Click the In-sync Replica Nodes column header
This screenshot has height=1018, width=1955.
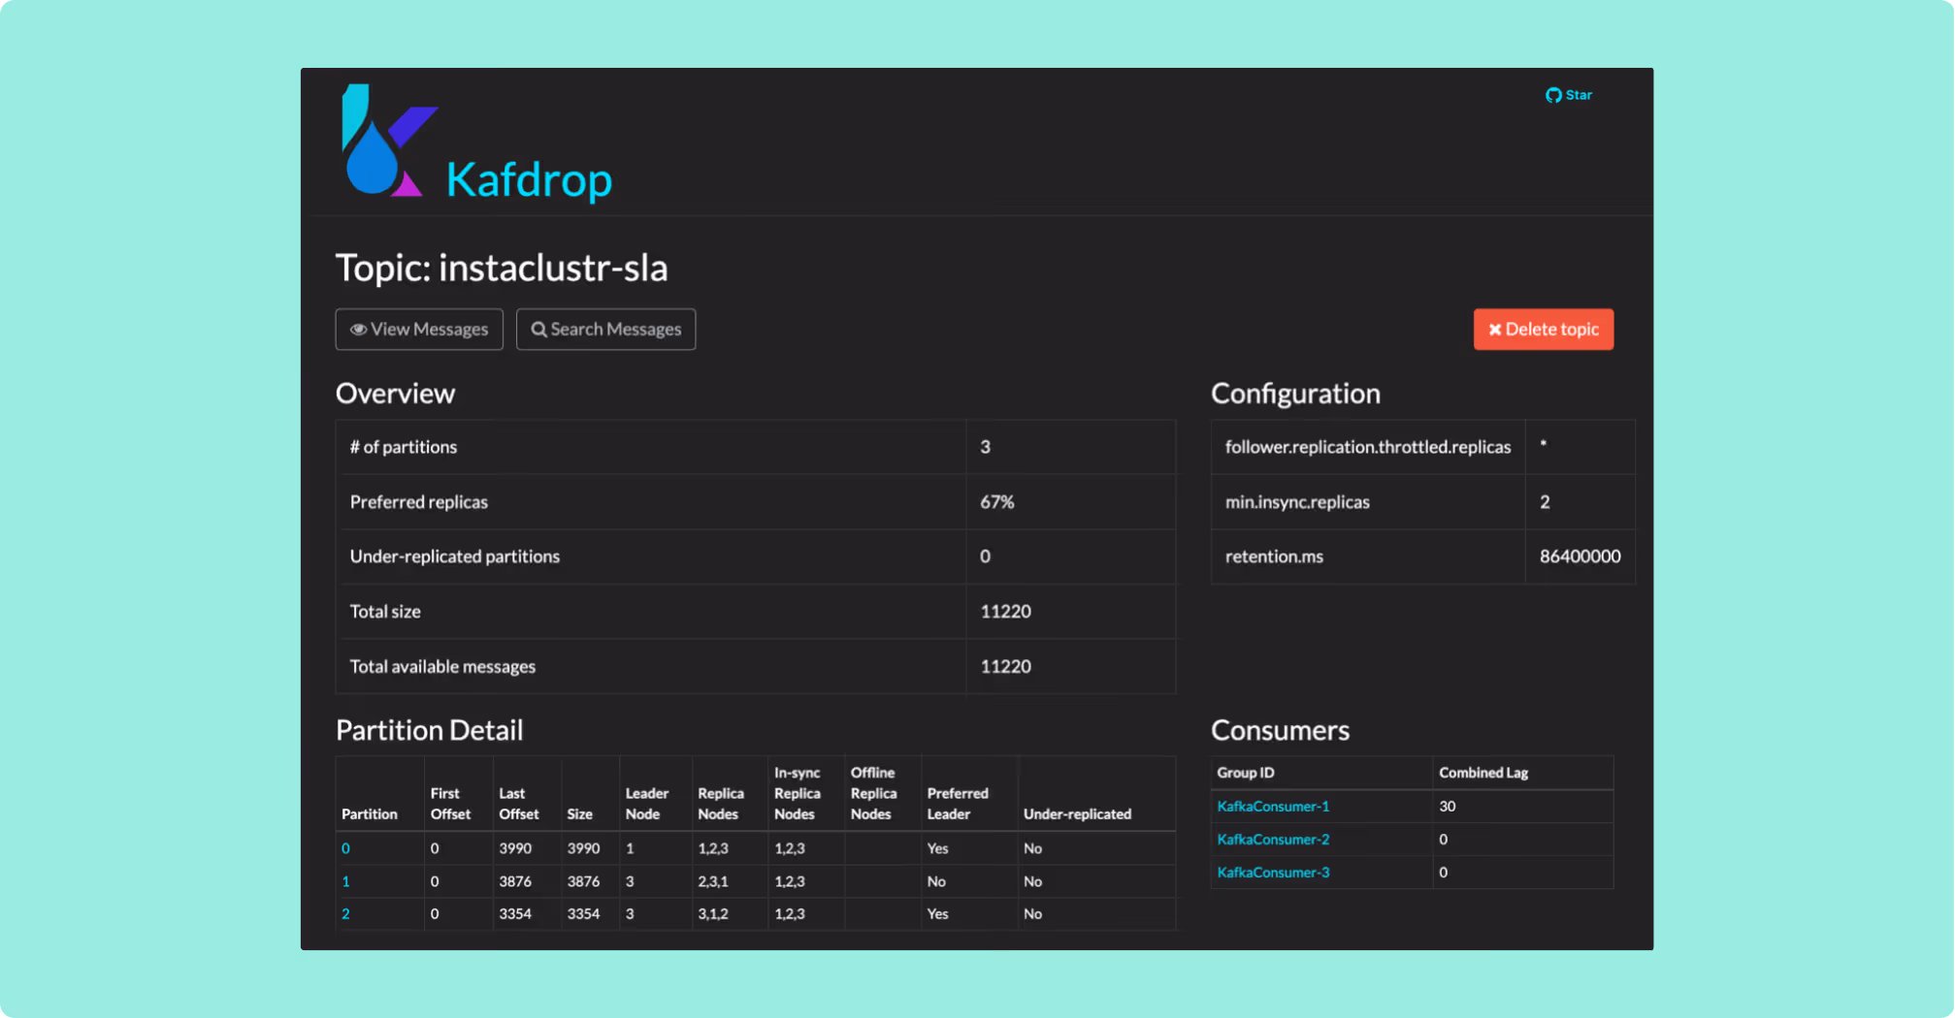pos(798,793)
